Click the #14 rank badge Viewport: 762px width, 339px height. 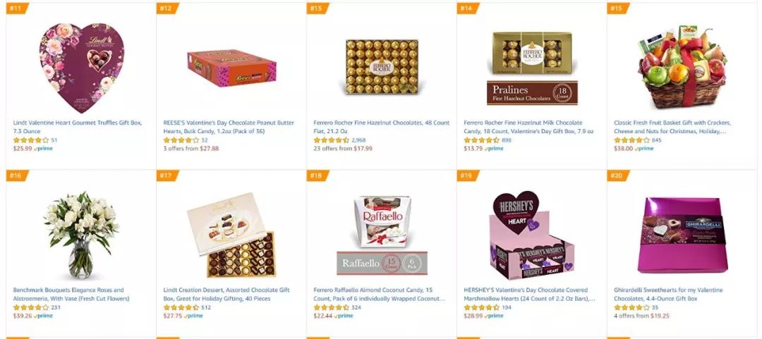click(x=467, y=8)
